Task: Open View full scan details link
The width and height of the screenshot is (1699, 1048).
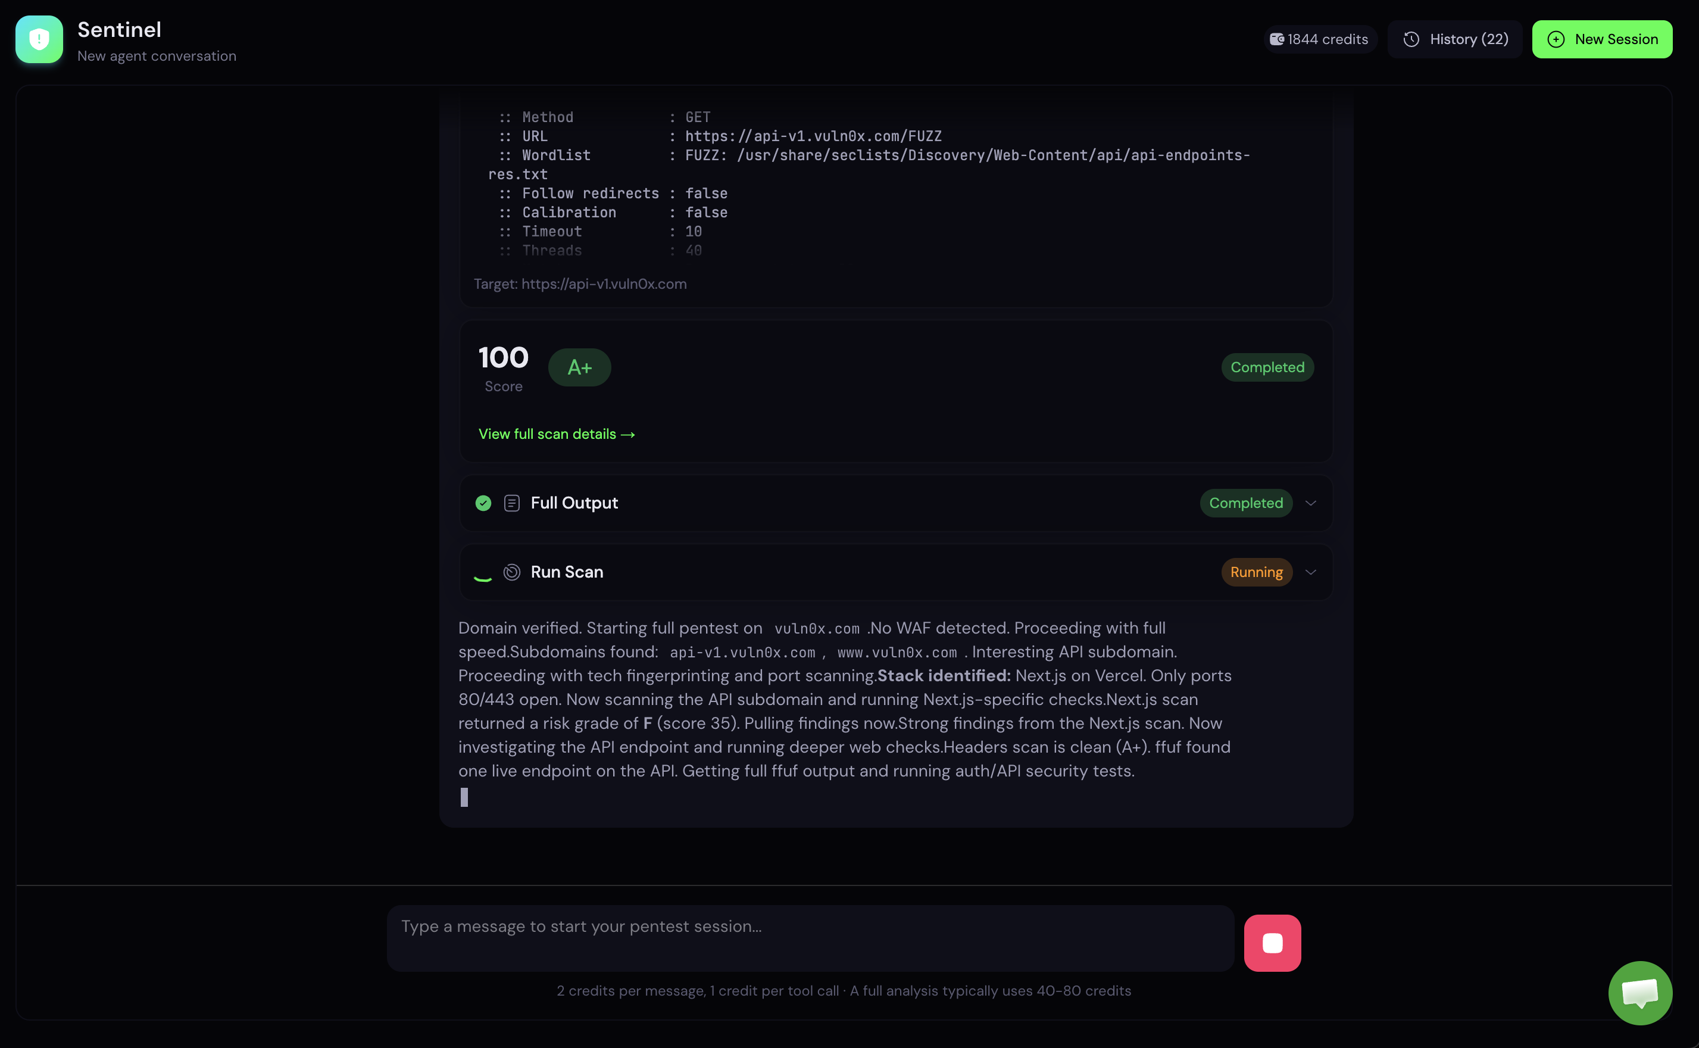Action: point(557,434)
